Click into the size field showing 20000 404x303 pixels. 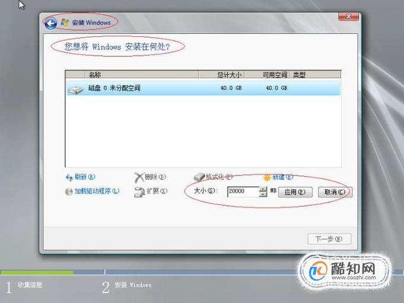[x=243, y=192]
